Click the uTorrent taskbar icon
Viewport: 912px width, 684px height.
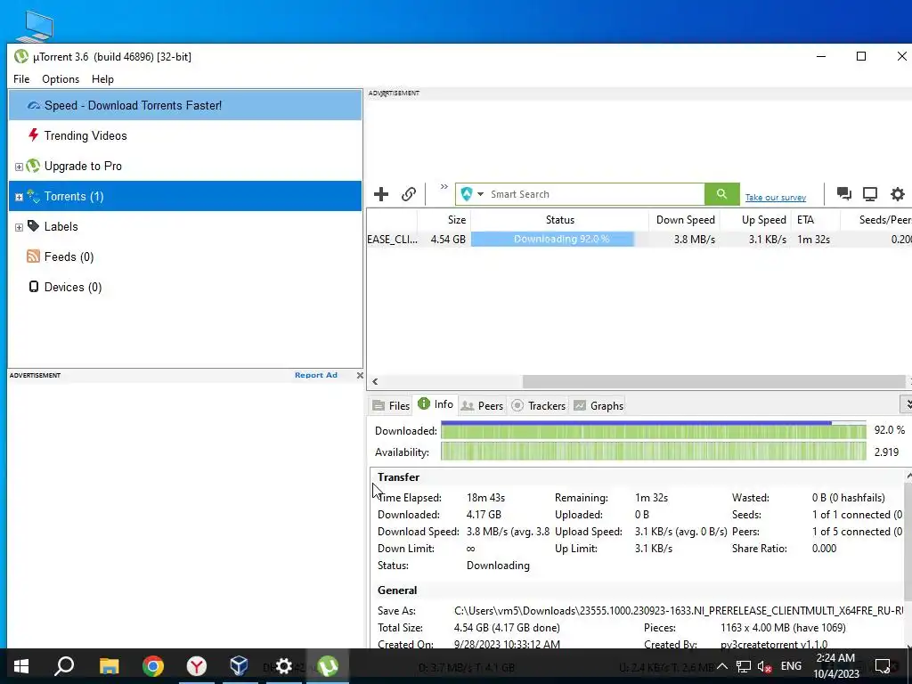(328, 666)
